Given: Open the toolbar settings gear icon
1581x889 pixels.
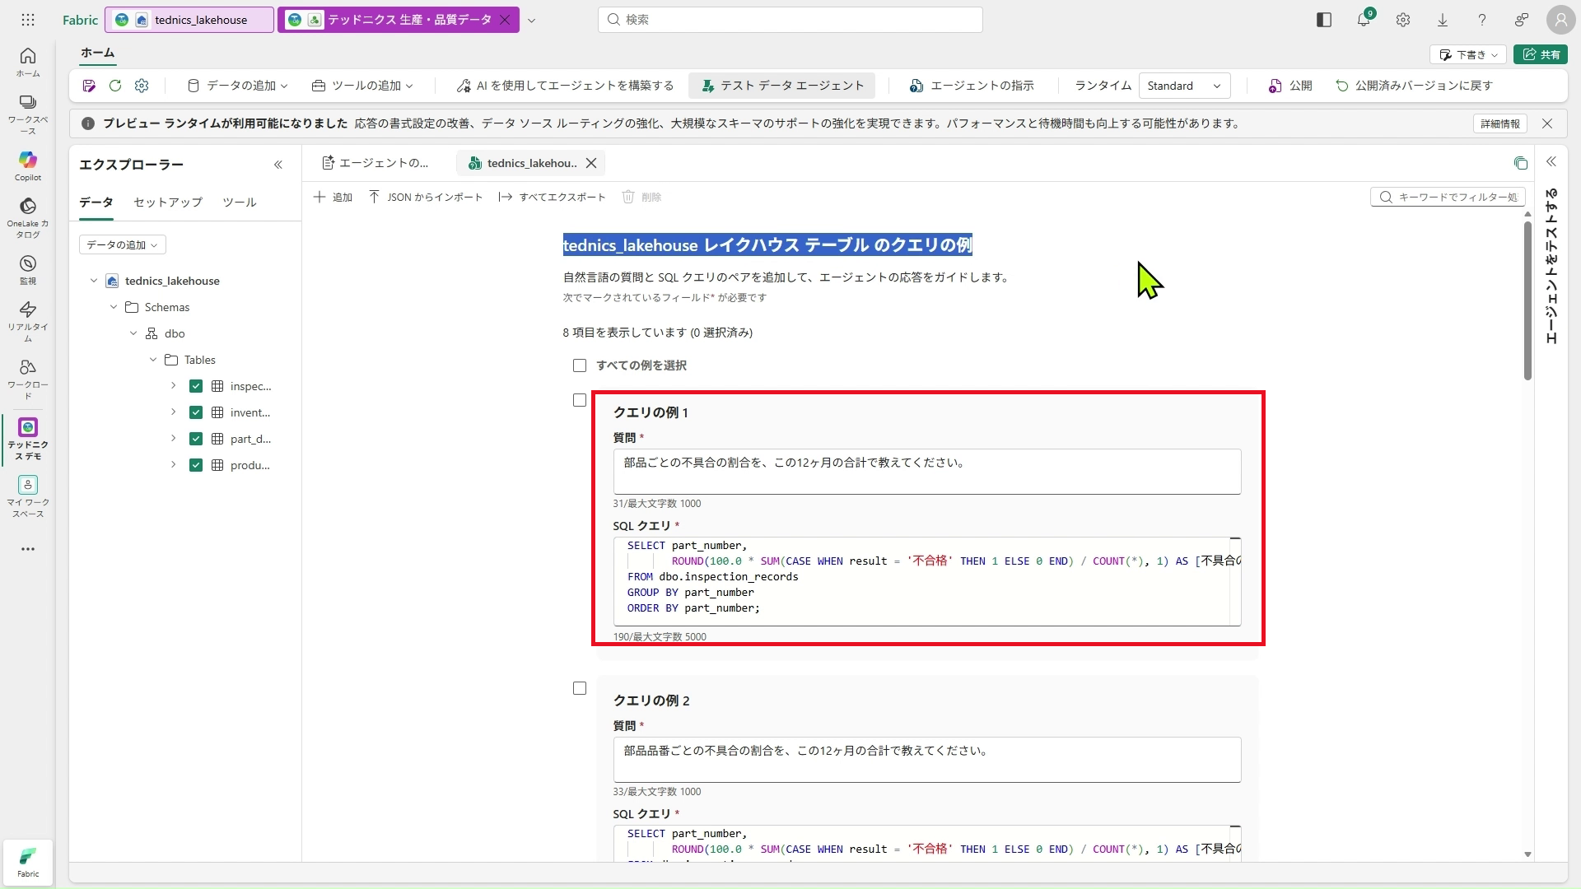Looking at the screenshot, I should [142, 86].
